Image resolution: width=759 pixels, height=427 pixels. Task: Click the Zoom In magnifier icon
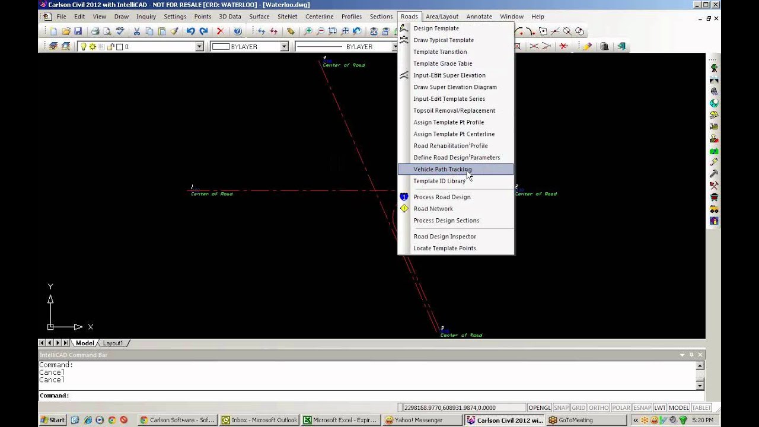308,31
